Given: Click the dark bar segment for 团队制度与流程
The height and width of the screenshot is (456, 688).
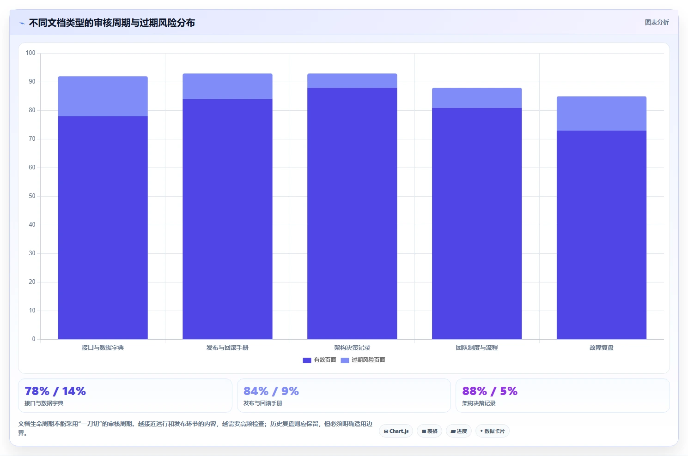Looking at the screenshot, I should 477,223.
